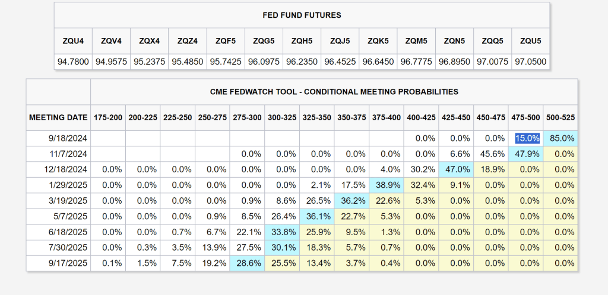
Task: Select the 175-200 rate range header
Action: pyautogui.click(x=108, y=118)
